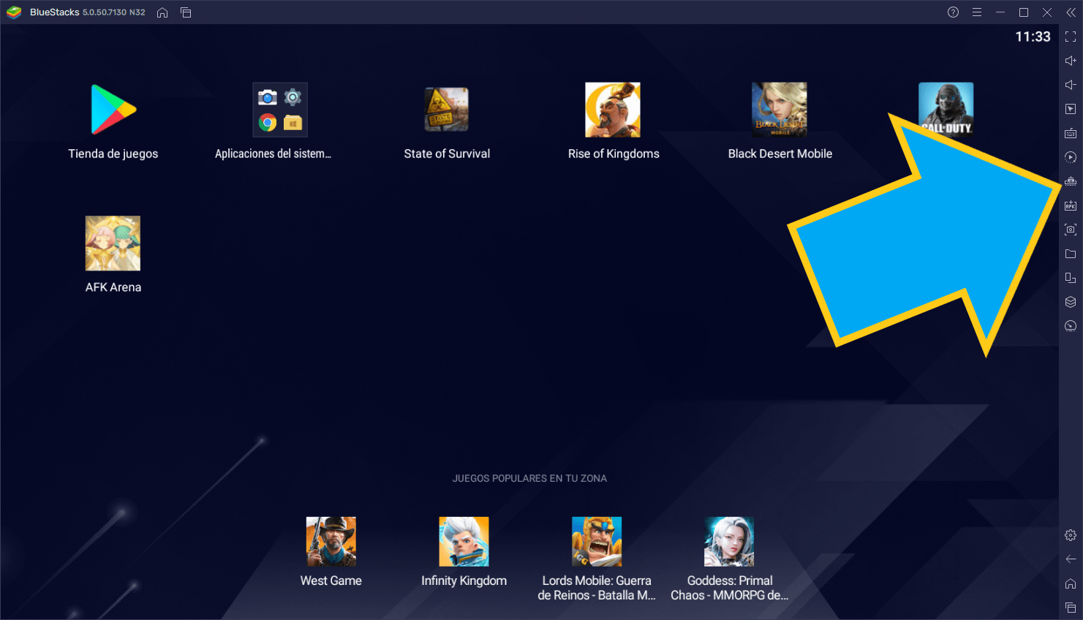Launch the Call of Duty app icon
This screenshot has width=1083, height=620.
coord(946,110)
